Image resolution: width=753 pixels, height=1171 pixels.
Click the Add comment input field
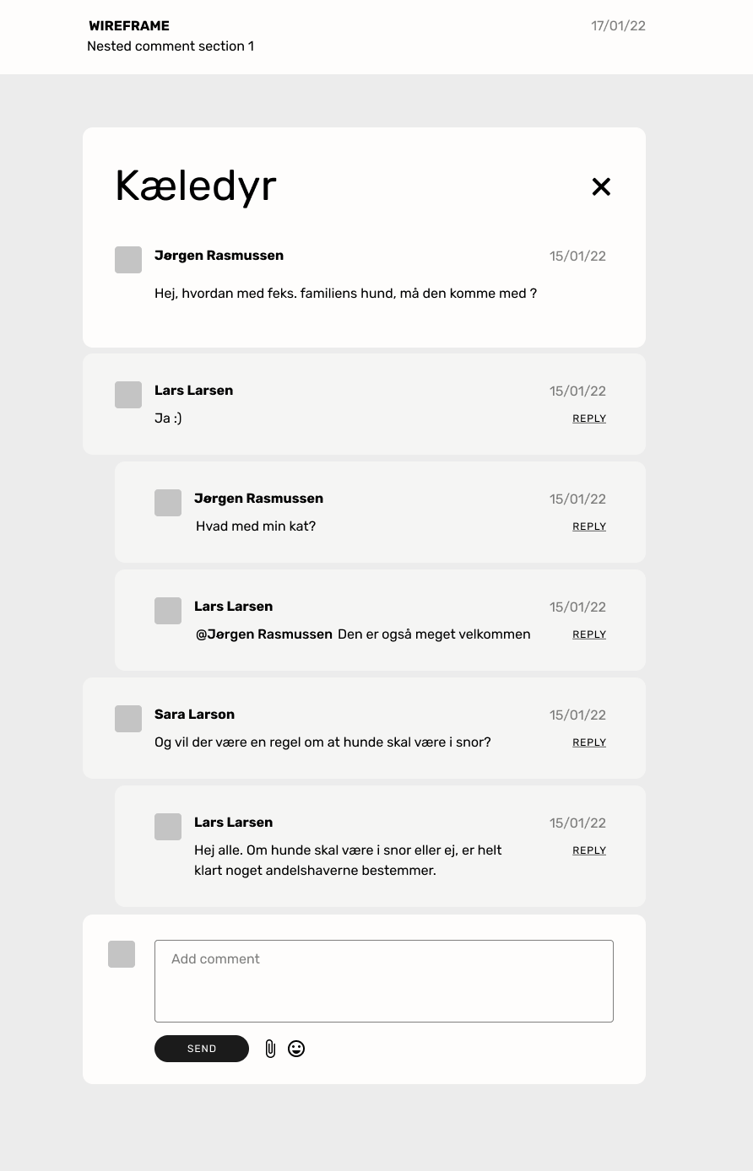coord(384,980)
